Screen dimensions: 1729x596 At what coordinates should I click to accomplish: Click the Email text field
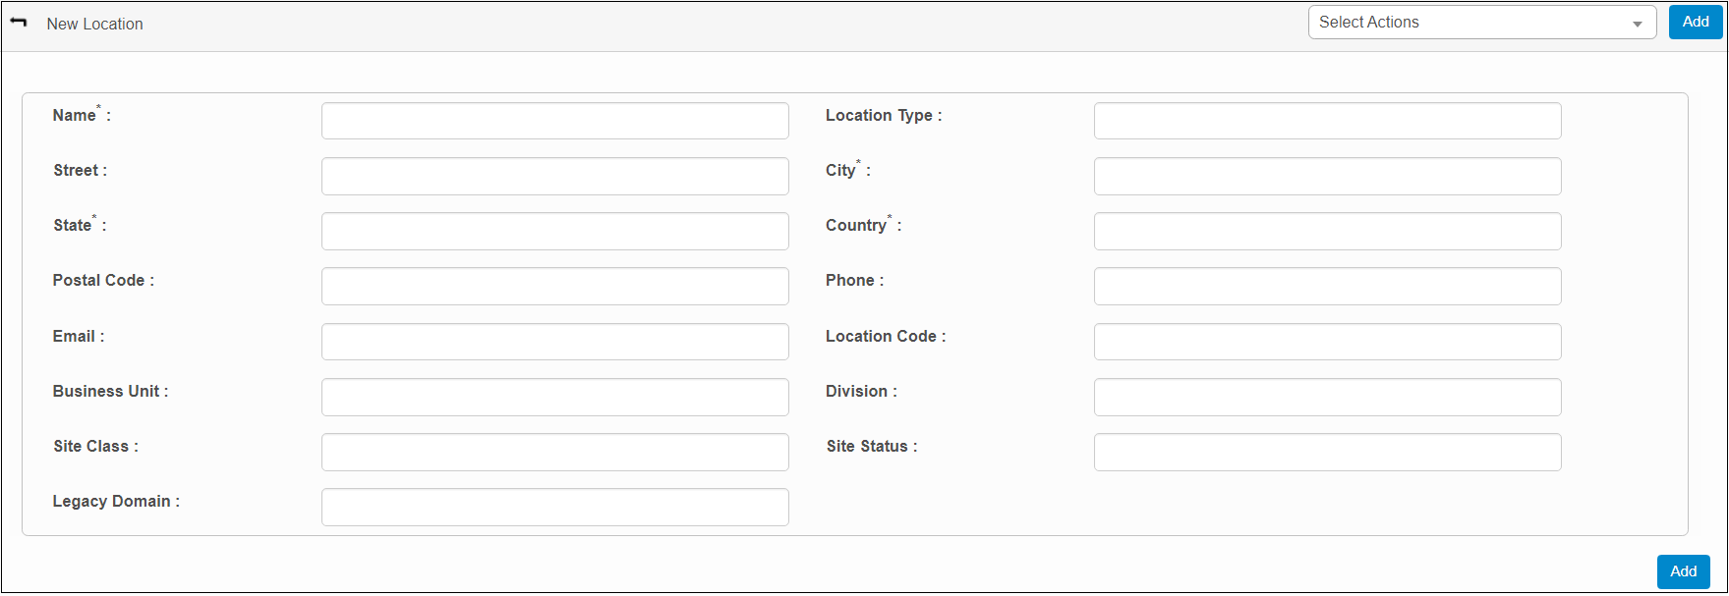pyautogui.click(x=554, y=342)
